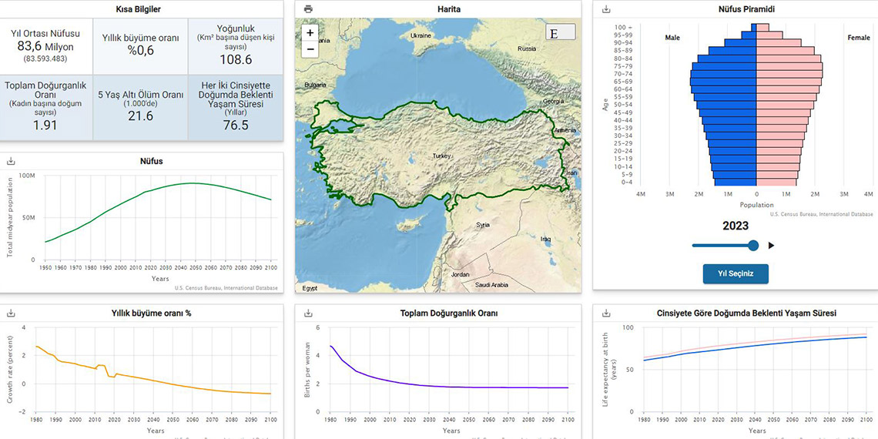Download the Nüfus chart
The image size is (878, 439).
point(11,162)
